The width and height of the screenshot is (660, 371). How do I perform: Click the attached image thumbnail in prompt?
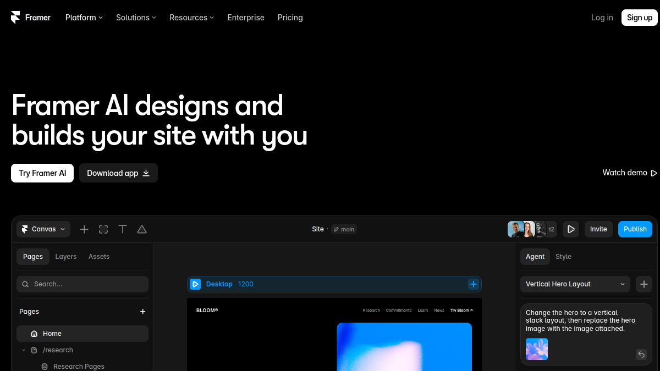pos(537,349)
